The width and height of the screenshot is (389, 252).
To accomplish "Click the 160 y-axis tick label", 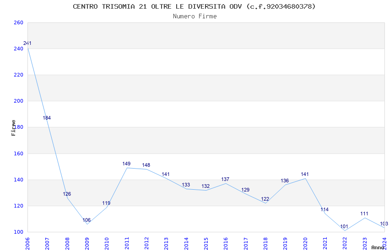I will pyautogui.click(x=18, y=153).
